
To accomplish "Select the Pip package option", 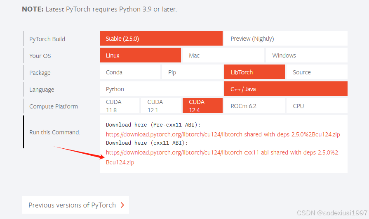I will 192,72.
